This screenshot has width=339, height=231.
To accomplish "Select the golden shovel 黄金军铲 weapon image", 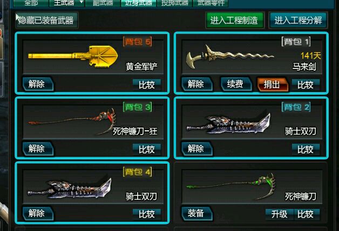I will pyautogui.click(x=73, y=57).
